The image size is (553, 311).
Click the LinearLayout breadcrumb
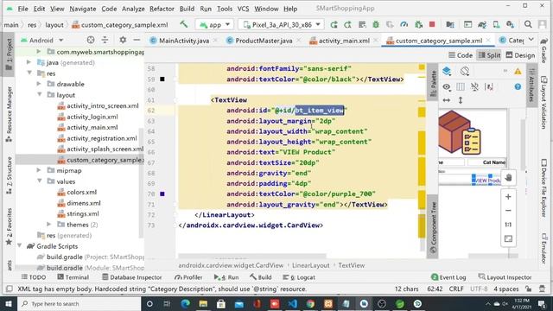point(310,265)
